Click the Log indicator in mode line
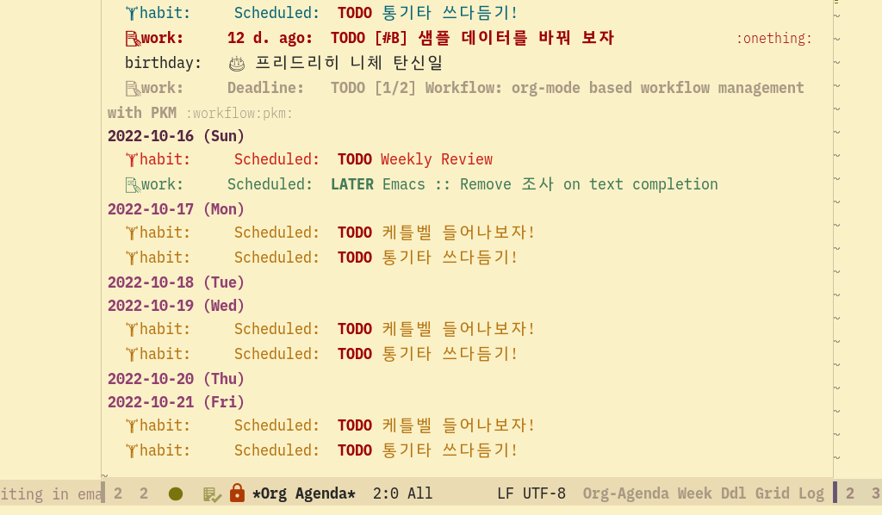Image resolution: width=882 pixels, height=515 pixels. (811, 494)
